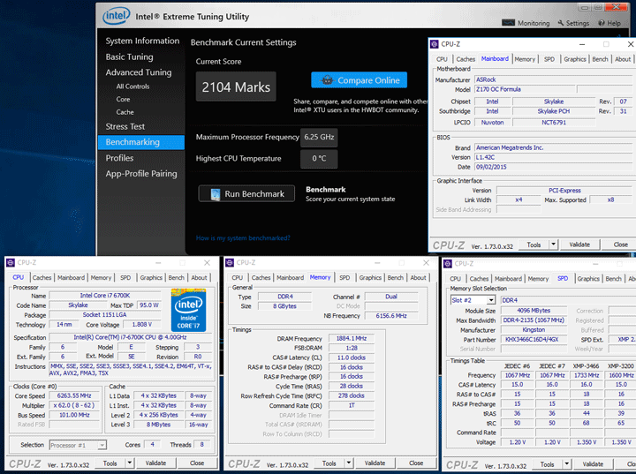
Task: Switch to SPD tab in Mainboard CPU-Z window
Action: click(549, 59)
